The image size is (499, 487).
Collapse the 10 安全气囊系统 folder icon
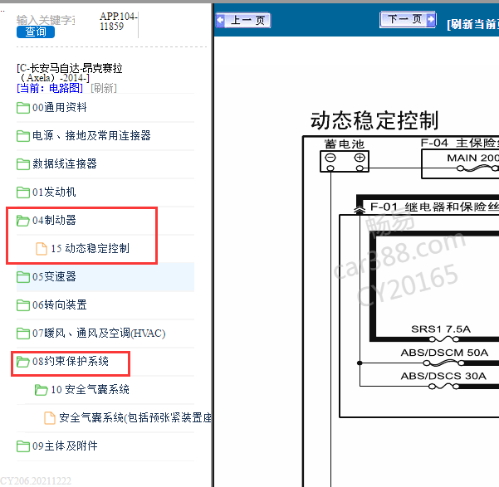(x=42, y=390)
